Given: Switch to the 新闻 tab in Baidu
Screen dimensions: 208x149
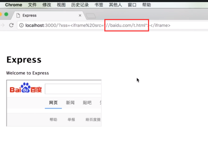Looking at the screenshot, I should coord(70,103).
